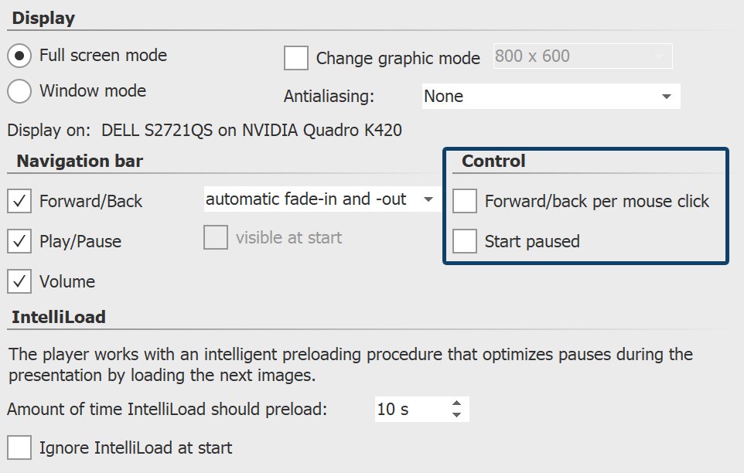
Task: Enable Ignore IntelliLoad at start
Action: coord(19,447)
